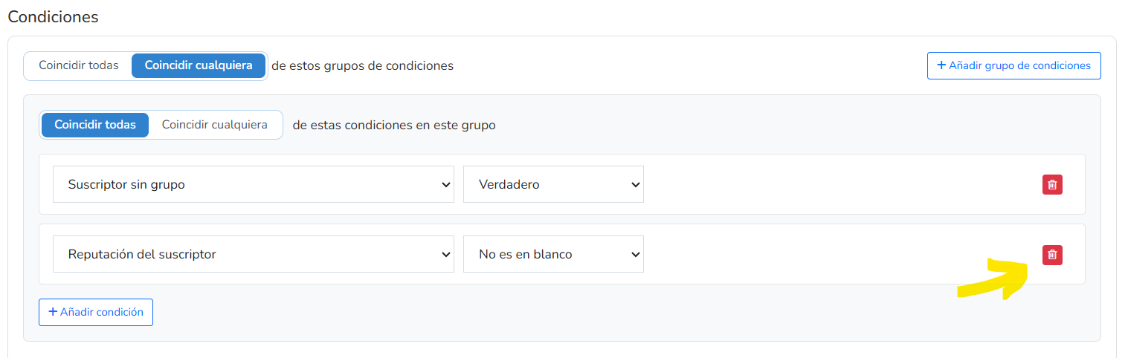Click the chevron arrow on the Verdadero select
Screen dimensions: 1128x358
[x=635, y=184]
